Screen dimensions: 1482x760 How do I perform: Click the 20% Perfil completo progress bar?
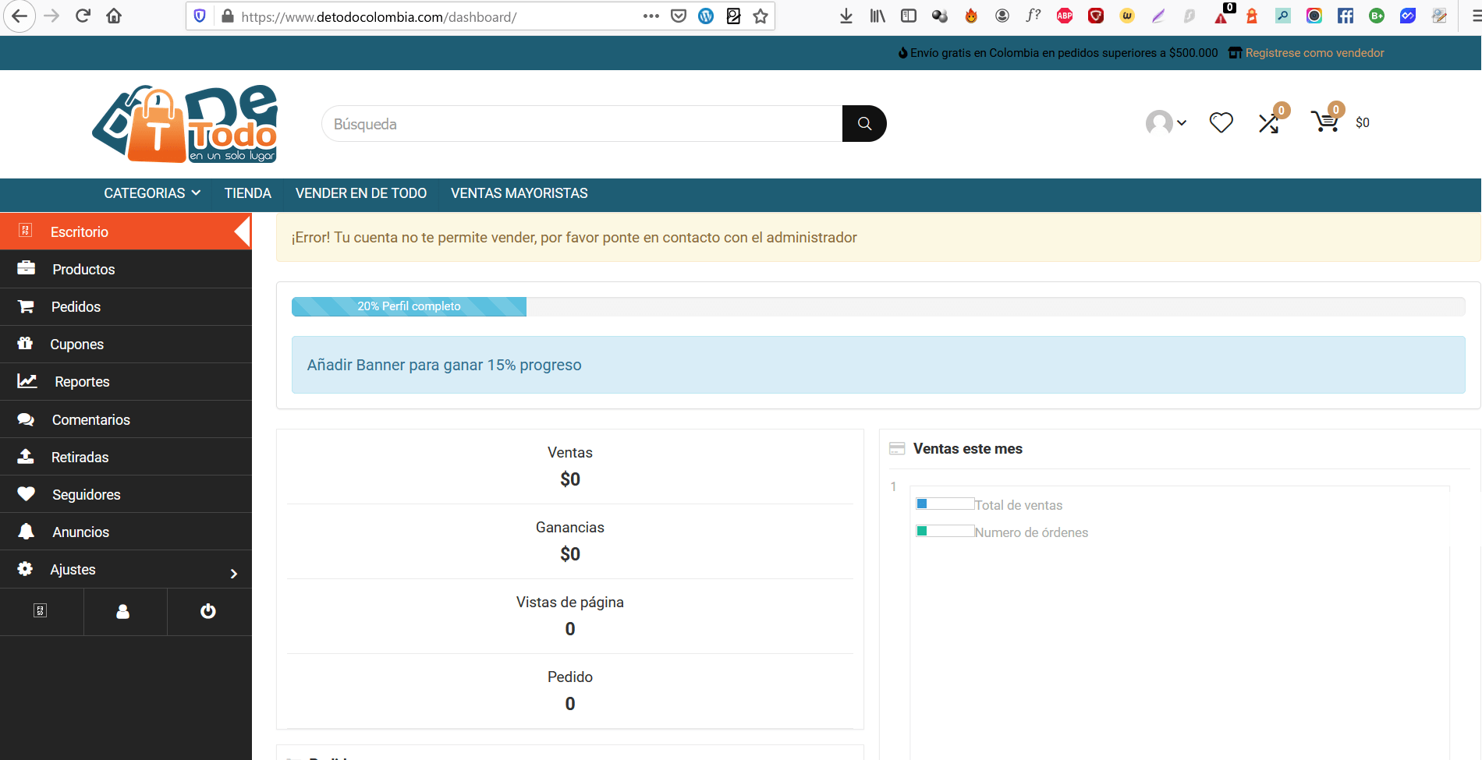click(x=409, y=306)
